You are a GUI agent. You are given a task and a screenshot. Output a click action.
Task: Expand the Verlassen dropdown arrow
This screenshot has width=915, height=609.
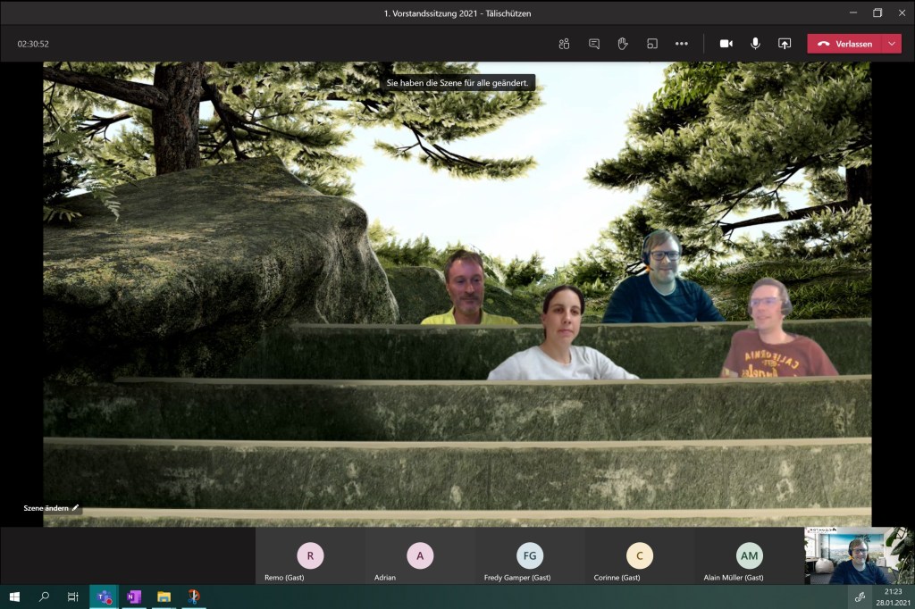click(x=892, y=44)
